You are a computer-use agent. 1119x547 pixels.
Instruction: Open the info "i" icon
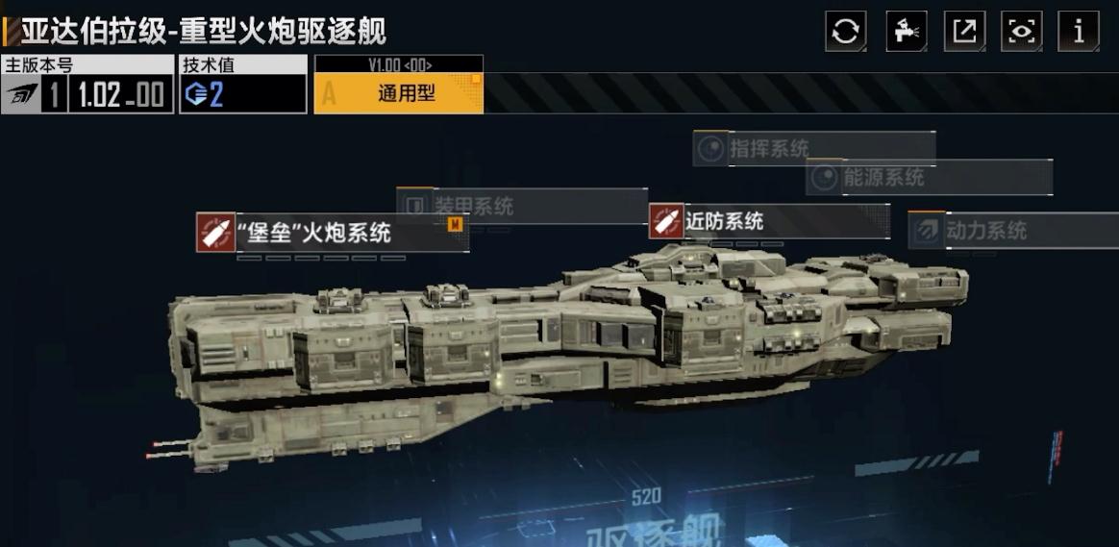[1079, 32]
